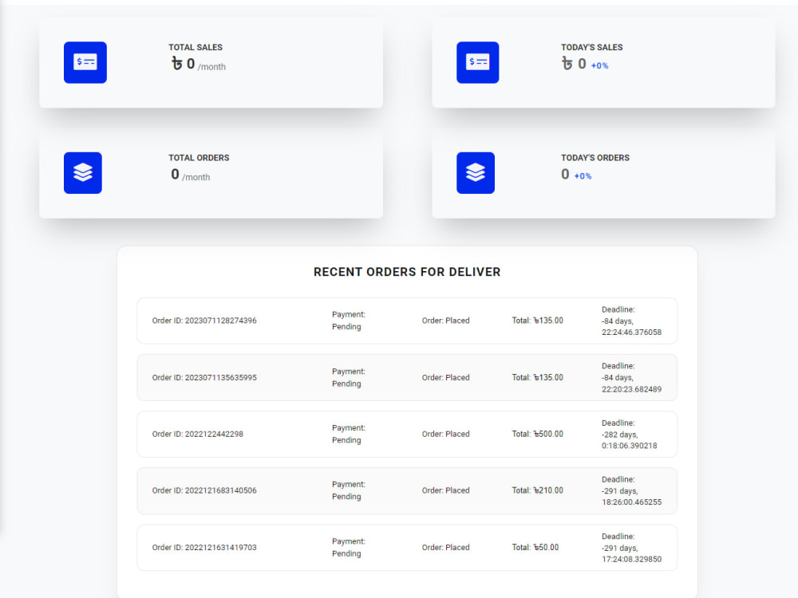Click Payment Pending for order 2023071128274396
The width and height of the screenshot is (798, 598).
(349, 321)
